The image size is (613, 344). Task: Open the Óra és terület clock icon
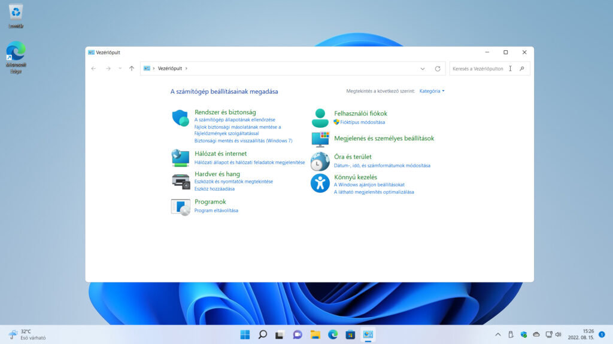click(320, 161)
